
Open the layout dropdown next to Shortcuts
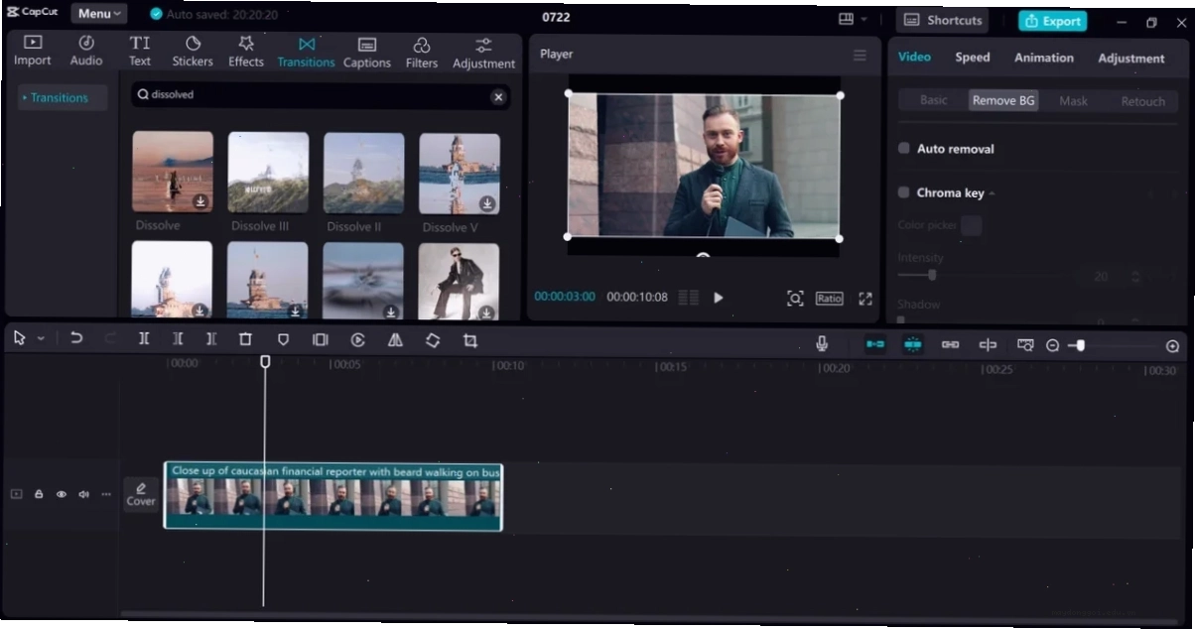853,19
